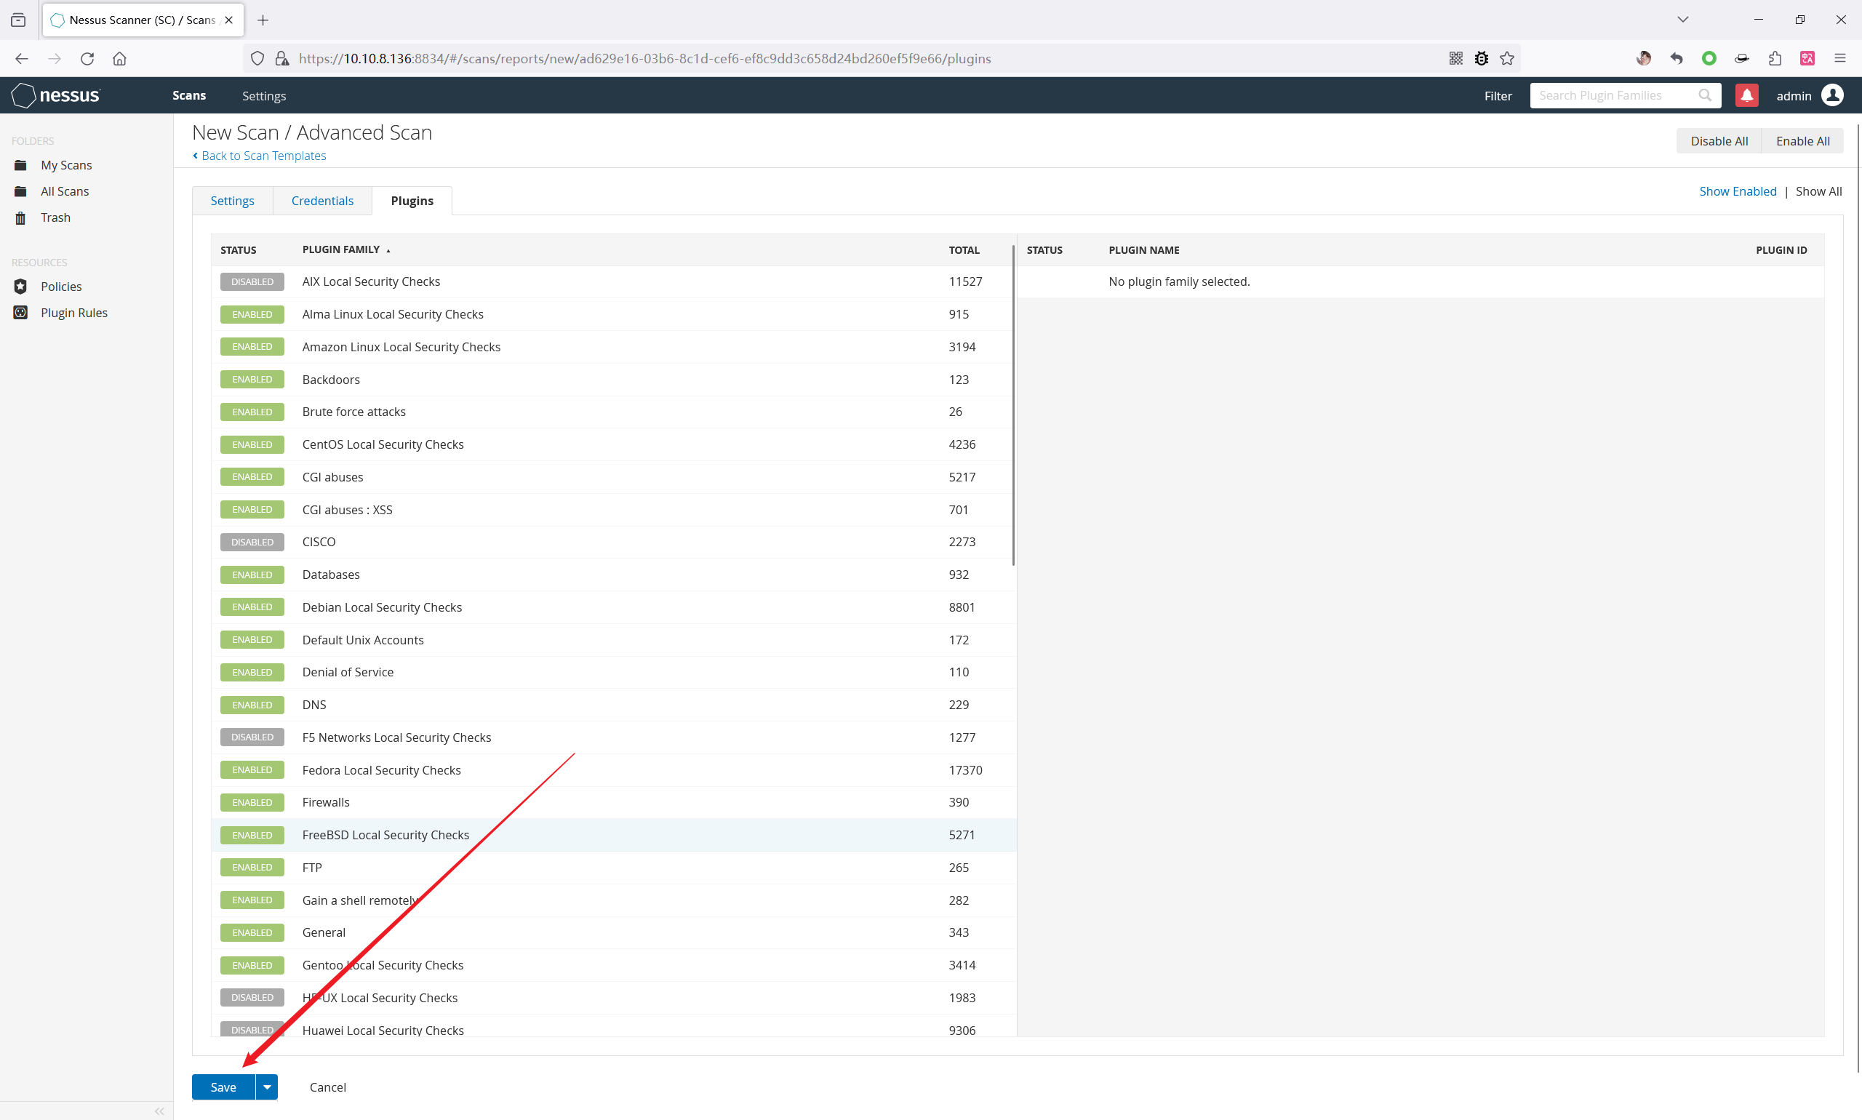Close the Nessus Scanner tab
The image size is (1862, 1120).
pos(228,20)
